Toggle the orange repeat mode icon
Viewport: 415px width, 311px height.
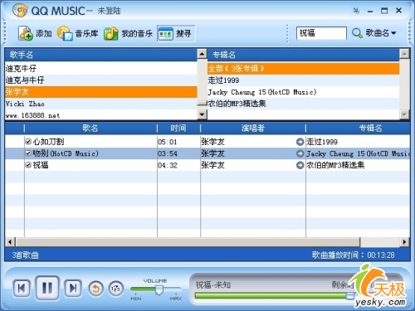95,289
